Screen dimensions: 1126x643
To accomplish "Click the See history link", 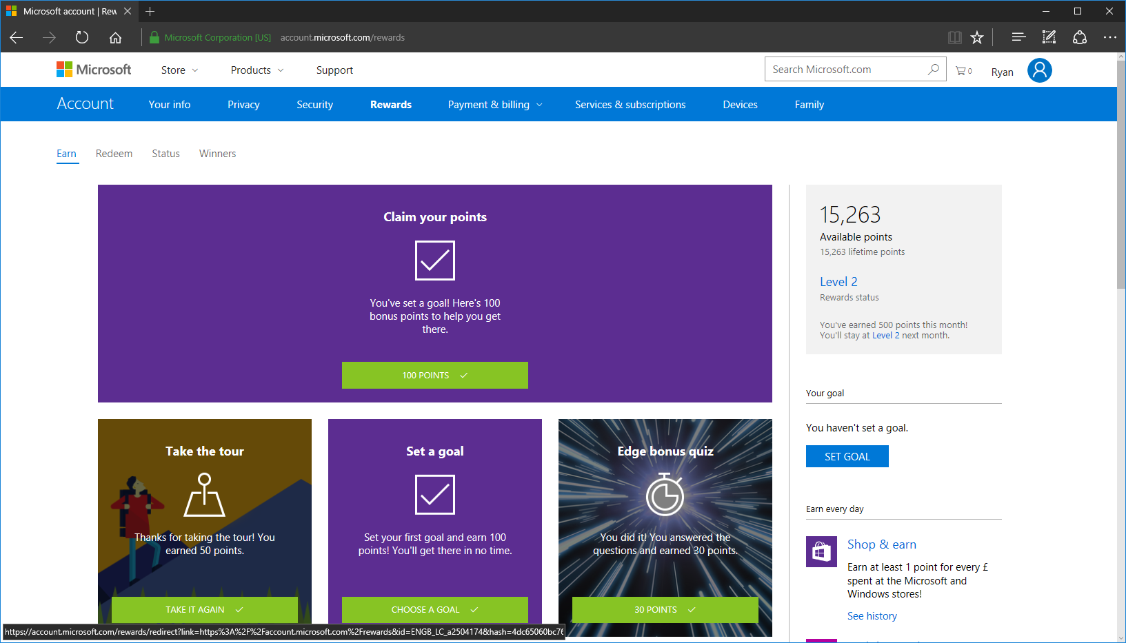I will [872, 616].
